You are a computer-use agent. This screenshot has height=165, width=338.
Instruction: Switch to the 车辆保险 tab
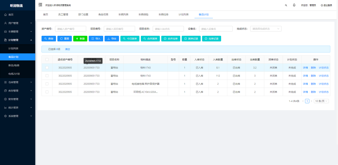pos(144,14)
